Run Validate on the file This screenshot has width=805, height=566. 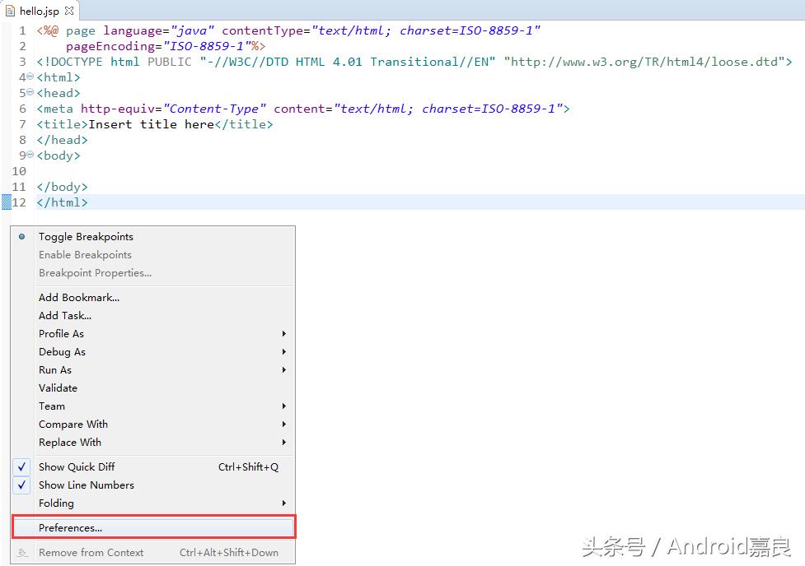click(x=58, y=387)
